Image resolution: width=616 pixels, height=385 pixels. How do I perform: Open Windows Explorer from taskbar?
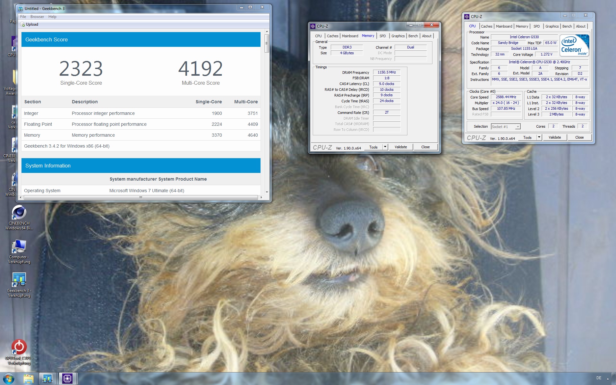point(28,379)
